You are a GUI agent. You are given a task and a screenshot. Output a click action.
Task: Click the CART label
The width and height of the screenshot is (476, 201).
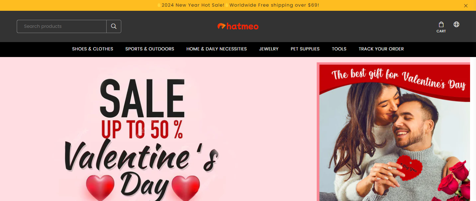tap(441, 31)
